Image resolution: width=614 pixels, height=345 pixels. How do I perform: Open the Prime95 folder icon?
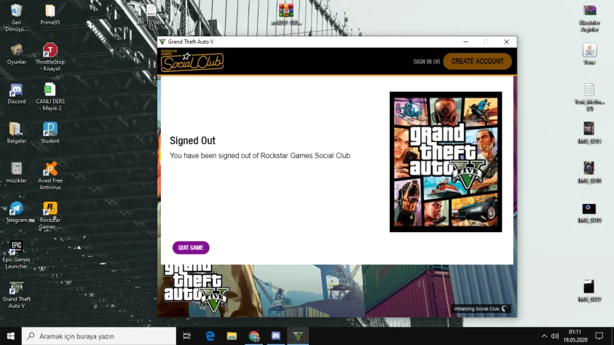tap(50, 15)
